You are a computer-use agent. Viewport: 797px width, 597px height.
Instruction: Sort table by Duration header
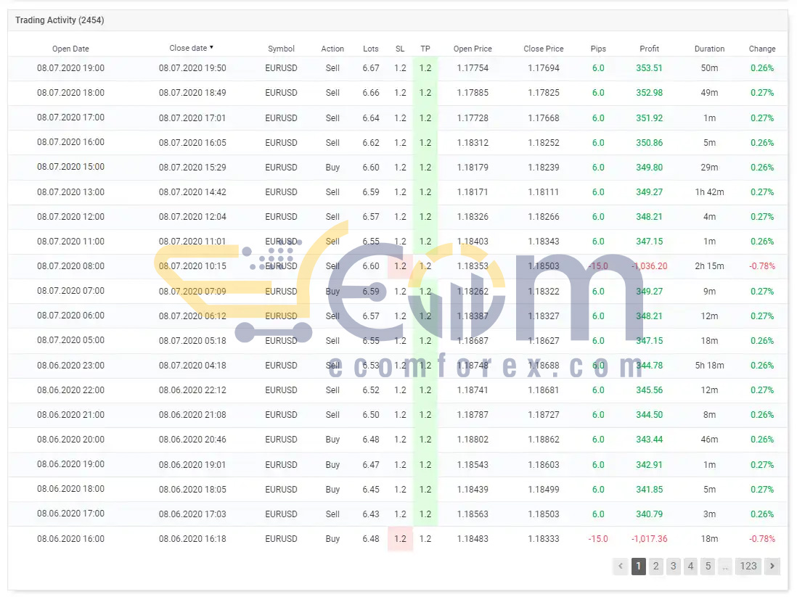point(710,49)
